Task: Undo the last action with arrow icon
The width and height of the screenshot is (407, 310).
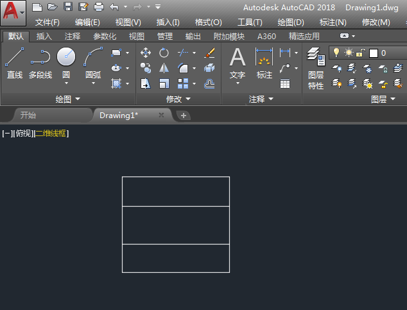Action: click(x=114, y=7)
